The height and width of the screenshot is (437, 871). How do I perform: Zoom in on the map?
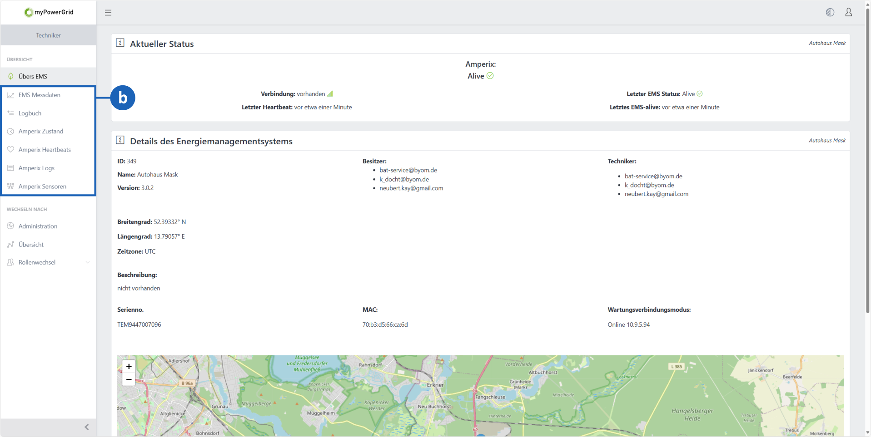pyautogui.click(x=129, y=366)
